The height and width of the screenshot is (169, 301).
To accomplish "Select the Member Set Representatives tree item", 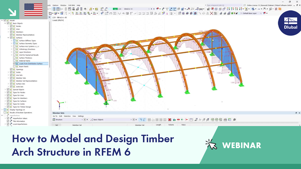I will click(27, 81).
